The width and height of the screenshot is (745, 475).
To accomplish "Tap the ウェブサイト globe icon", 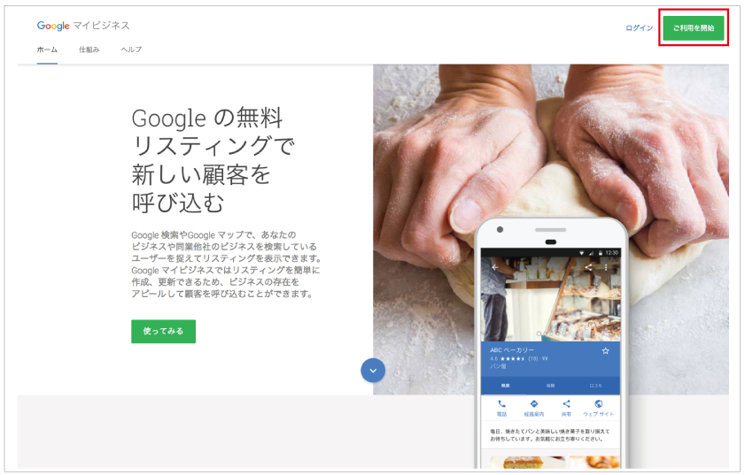I will [x=599, y=404].
